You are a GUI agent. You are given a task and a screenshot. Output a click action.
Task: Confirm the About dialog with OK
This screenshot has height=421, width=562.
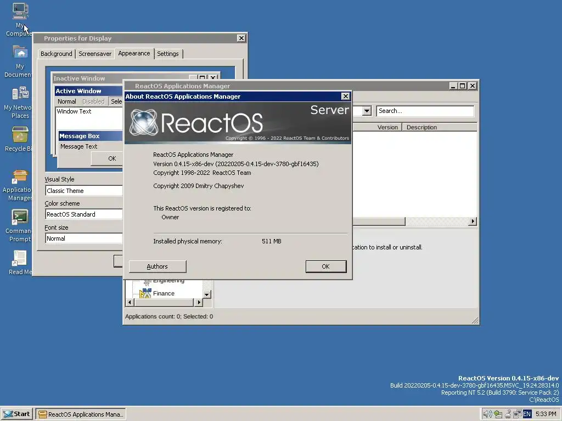pos(326,266)
